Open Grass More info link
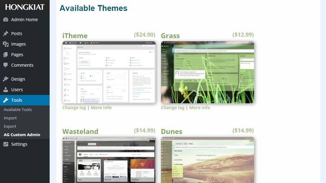This screenshot has height=183, width=326. [x=200, y=108]
